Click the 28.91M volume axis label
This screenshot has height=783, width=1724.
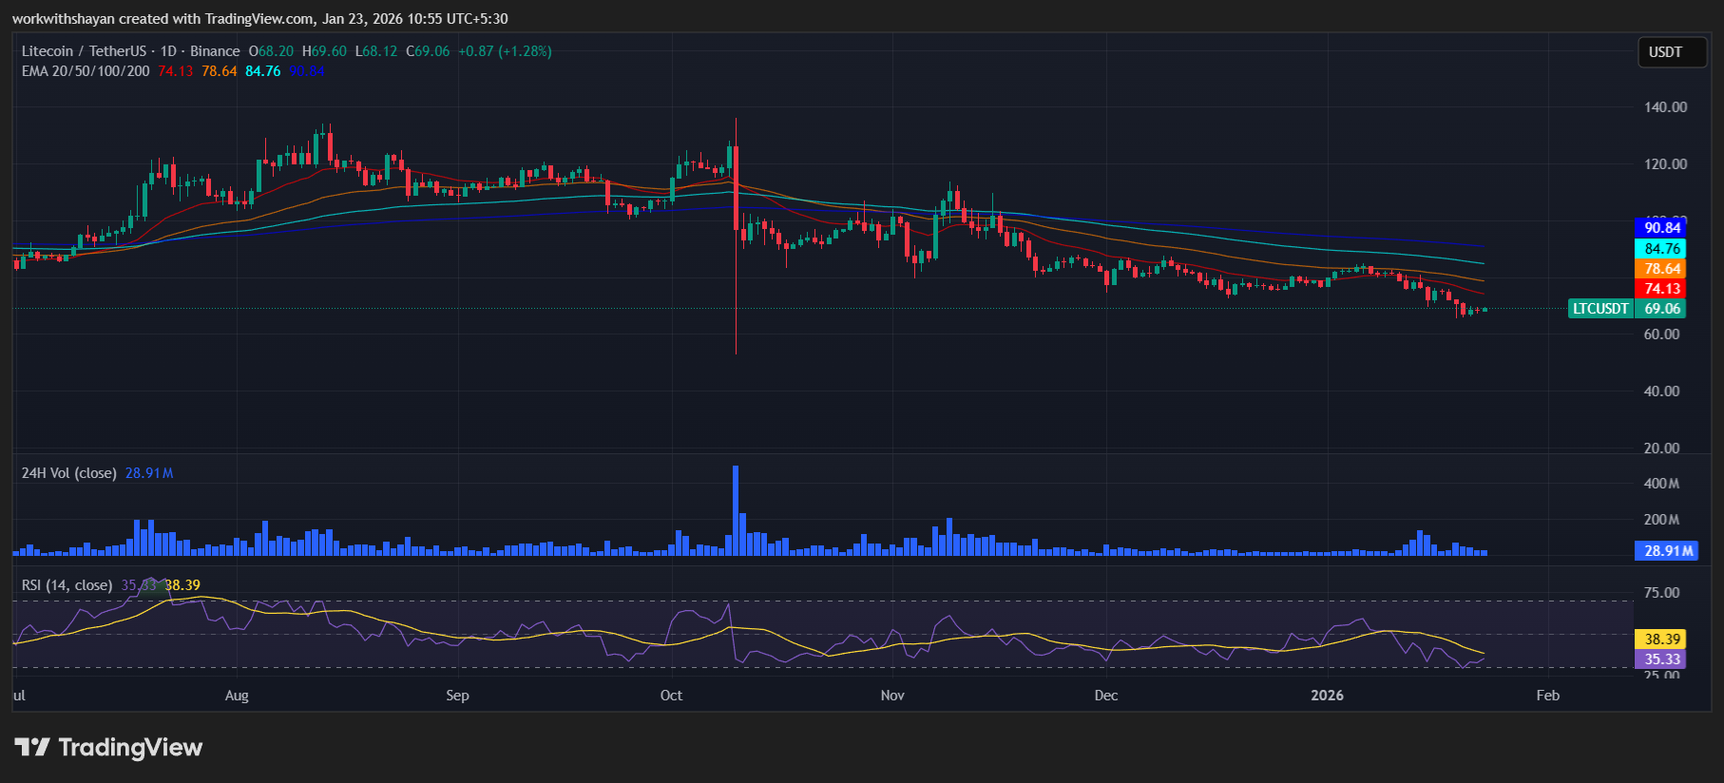(1668, 551)
